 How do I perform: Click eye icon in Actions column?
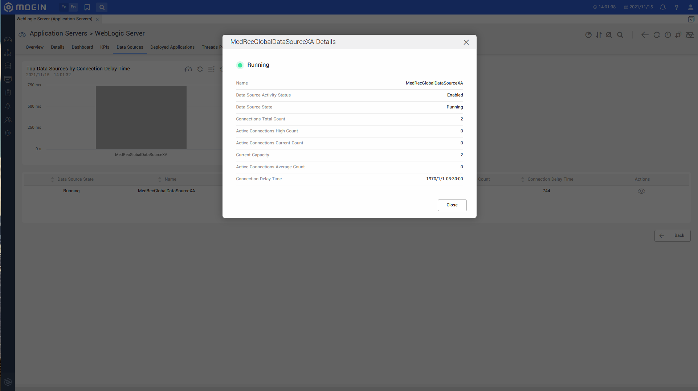point(641,191)
